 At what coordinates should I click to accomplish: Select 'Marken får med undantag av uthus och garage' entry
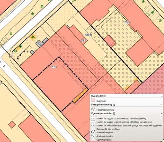[129, 125]
